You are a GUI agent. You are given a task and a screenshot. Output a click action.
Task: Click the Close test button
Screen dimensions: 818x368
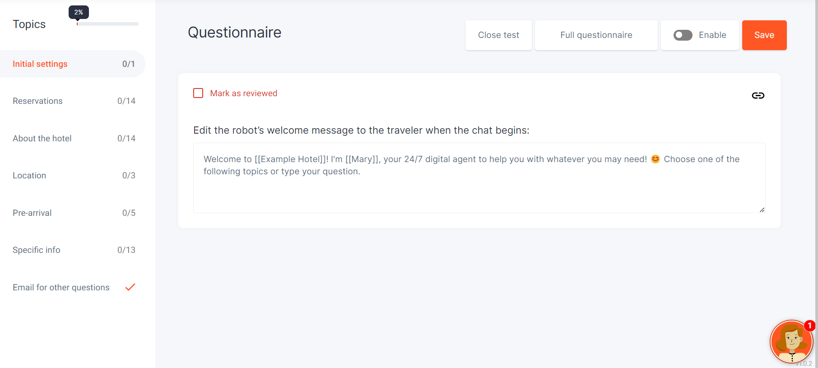click(x=498, y=35)
